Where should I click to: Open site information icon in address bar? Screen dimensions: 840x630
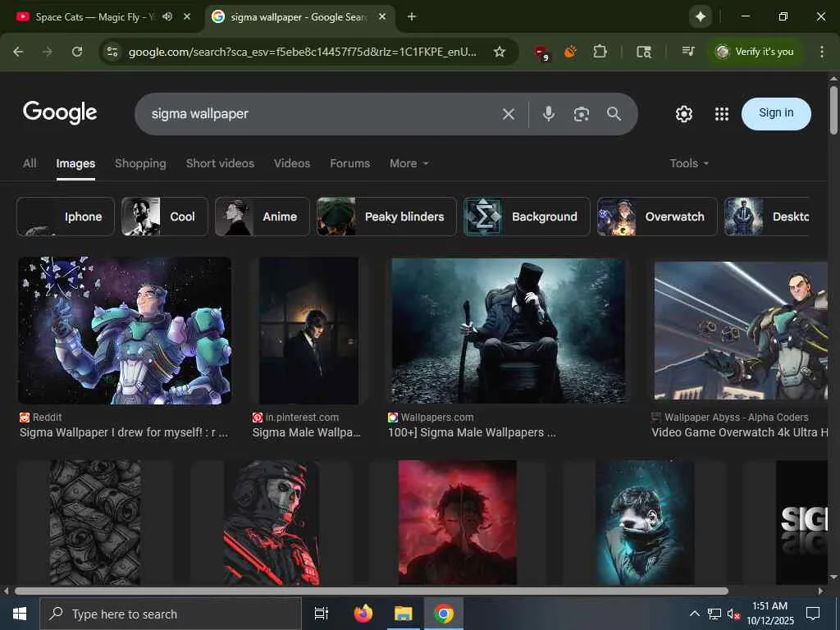112,52
